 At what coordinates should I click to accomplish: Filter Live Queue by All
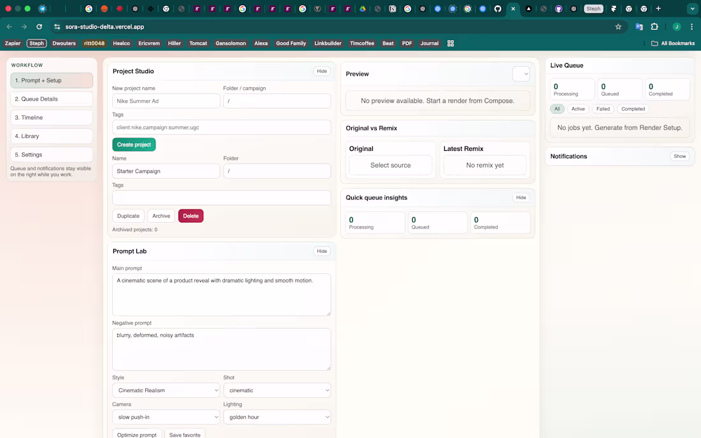click(557, 109)
